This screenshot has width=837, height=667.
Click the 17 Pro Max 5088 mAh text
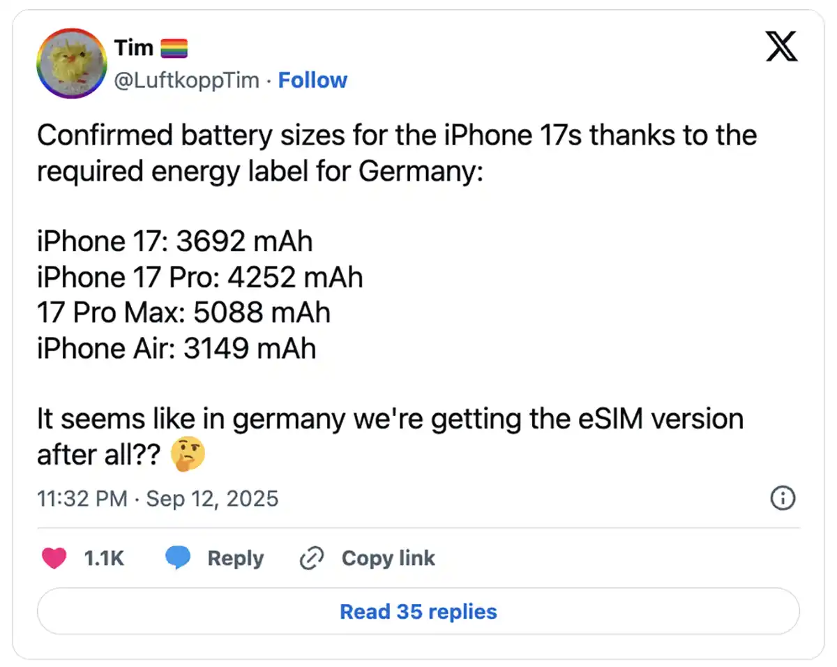183,313
